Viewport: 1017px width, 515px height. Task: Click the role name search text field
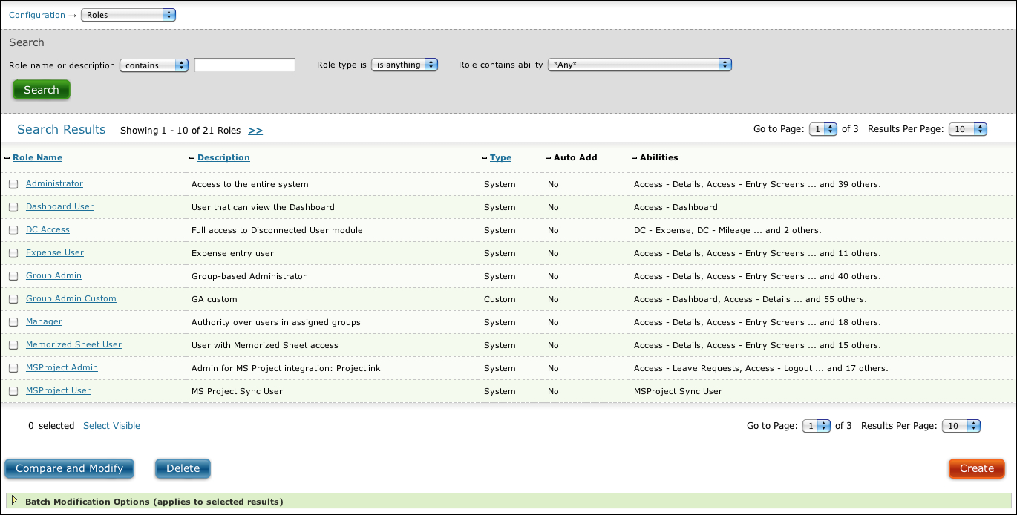tap(245, 65)
